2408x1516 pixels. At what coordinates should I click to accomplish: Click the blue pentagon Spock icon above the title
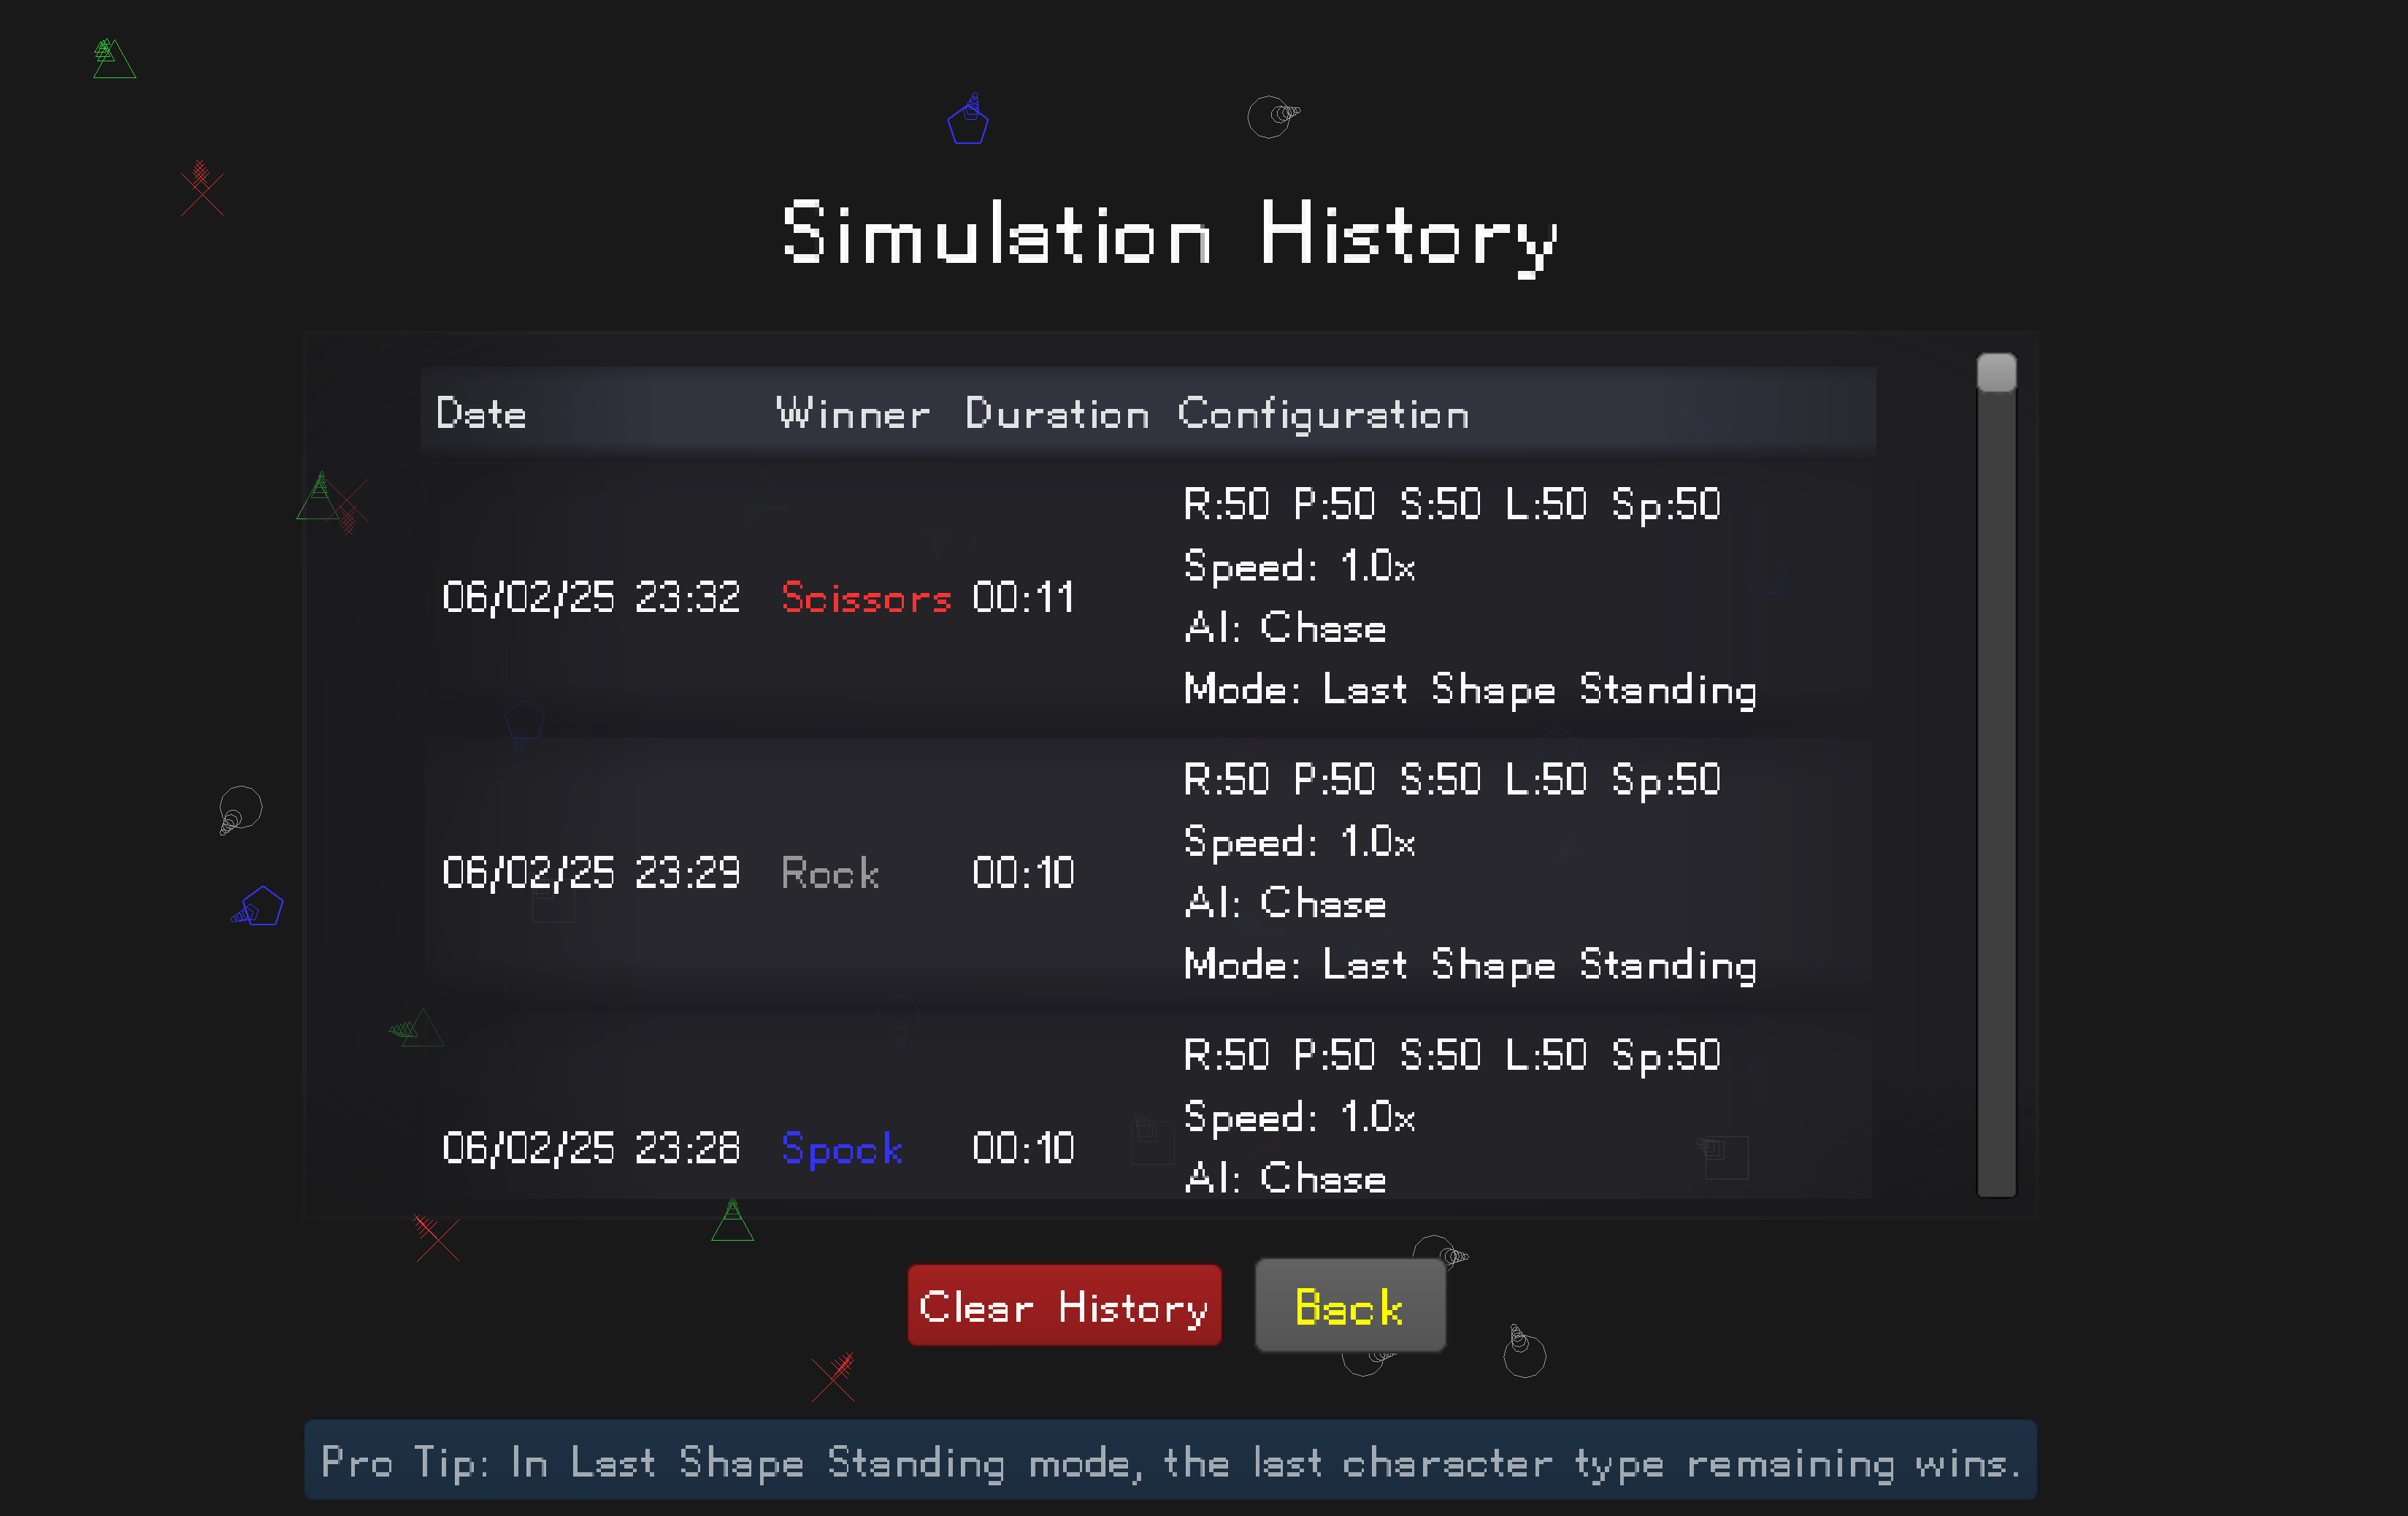tap(968, 119)
